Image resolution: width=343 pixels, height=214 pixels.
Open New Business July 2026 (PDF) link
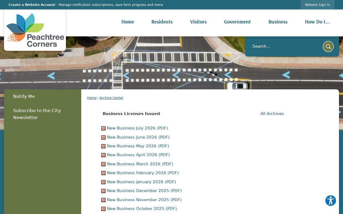point(137,128)
